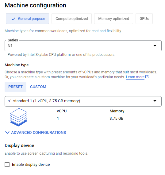This screenshot has width=165, height=175.
Task: Open the Series N1 dropdown
Action: pyautogui.click(x=83, y=46)
